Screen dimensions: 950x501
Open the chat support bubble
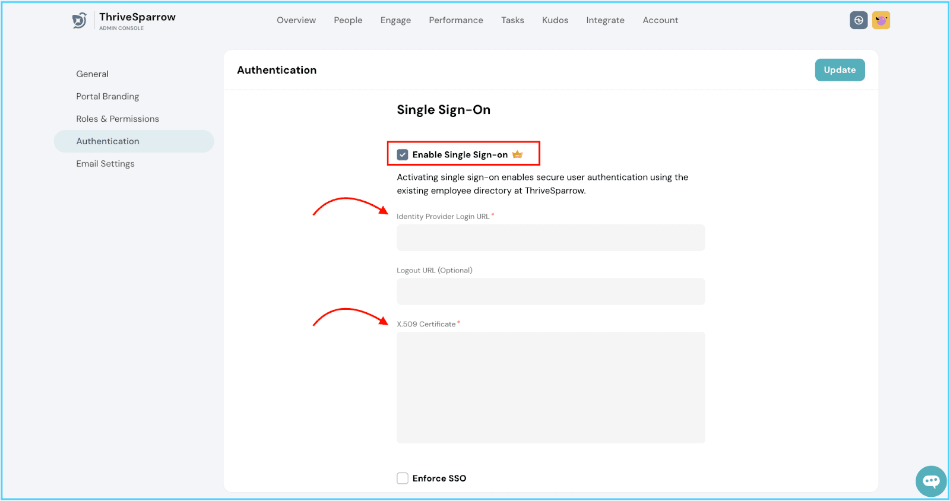930,481
